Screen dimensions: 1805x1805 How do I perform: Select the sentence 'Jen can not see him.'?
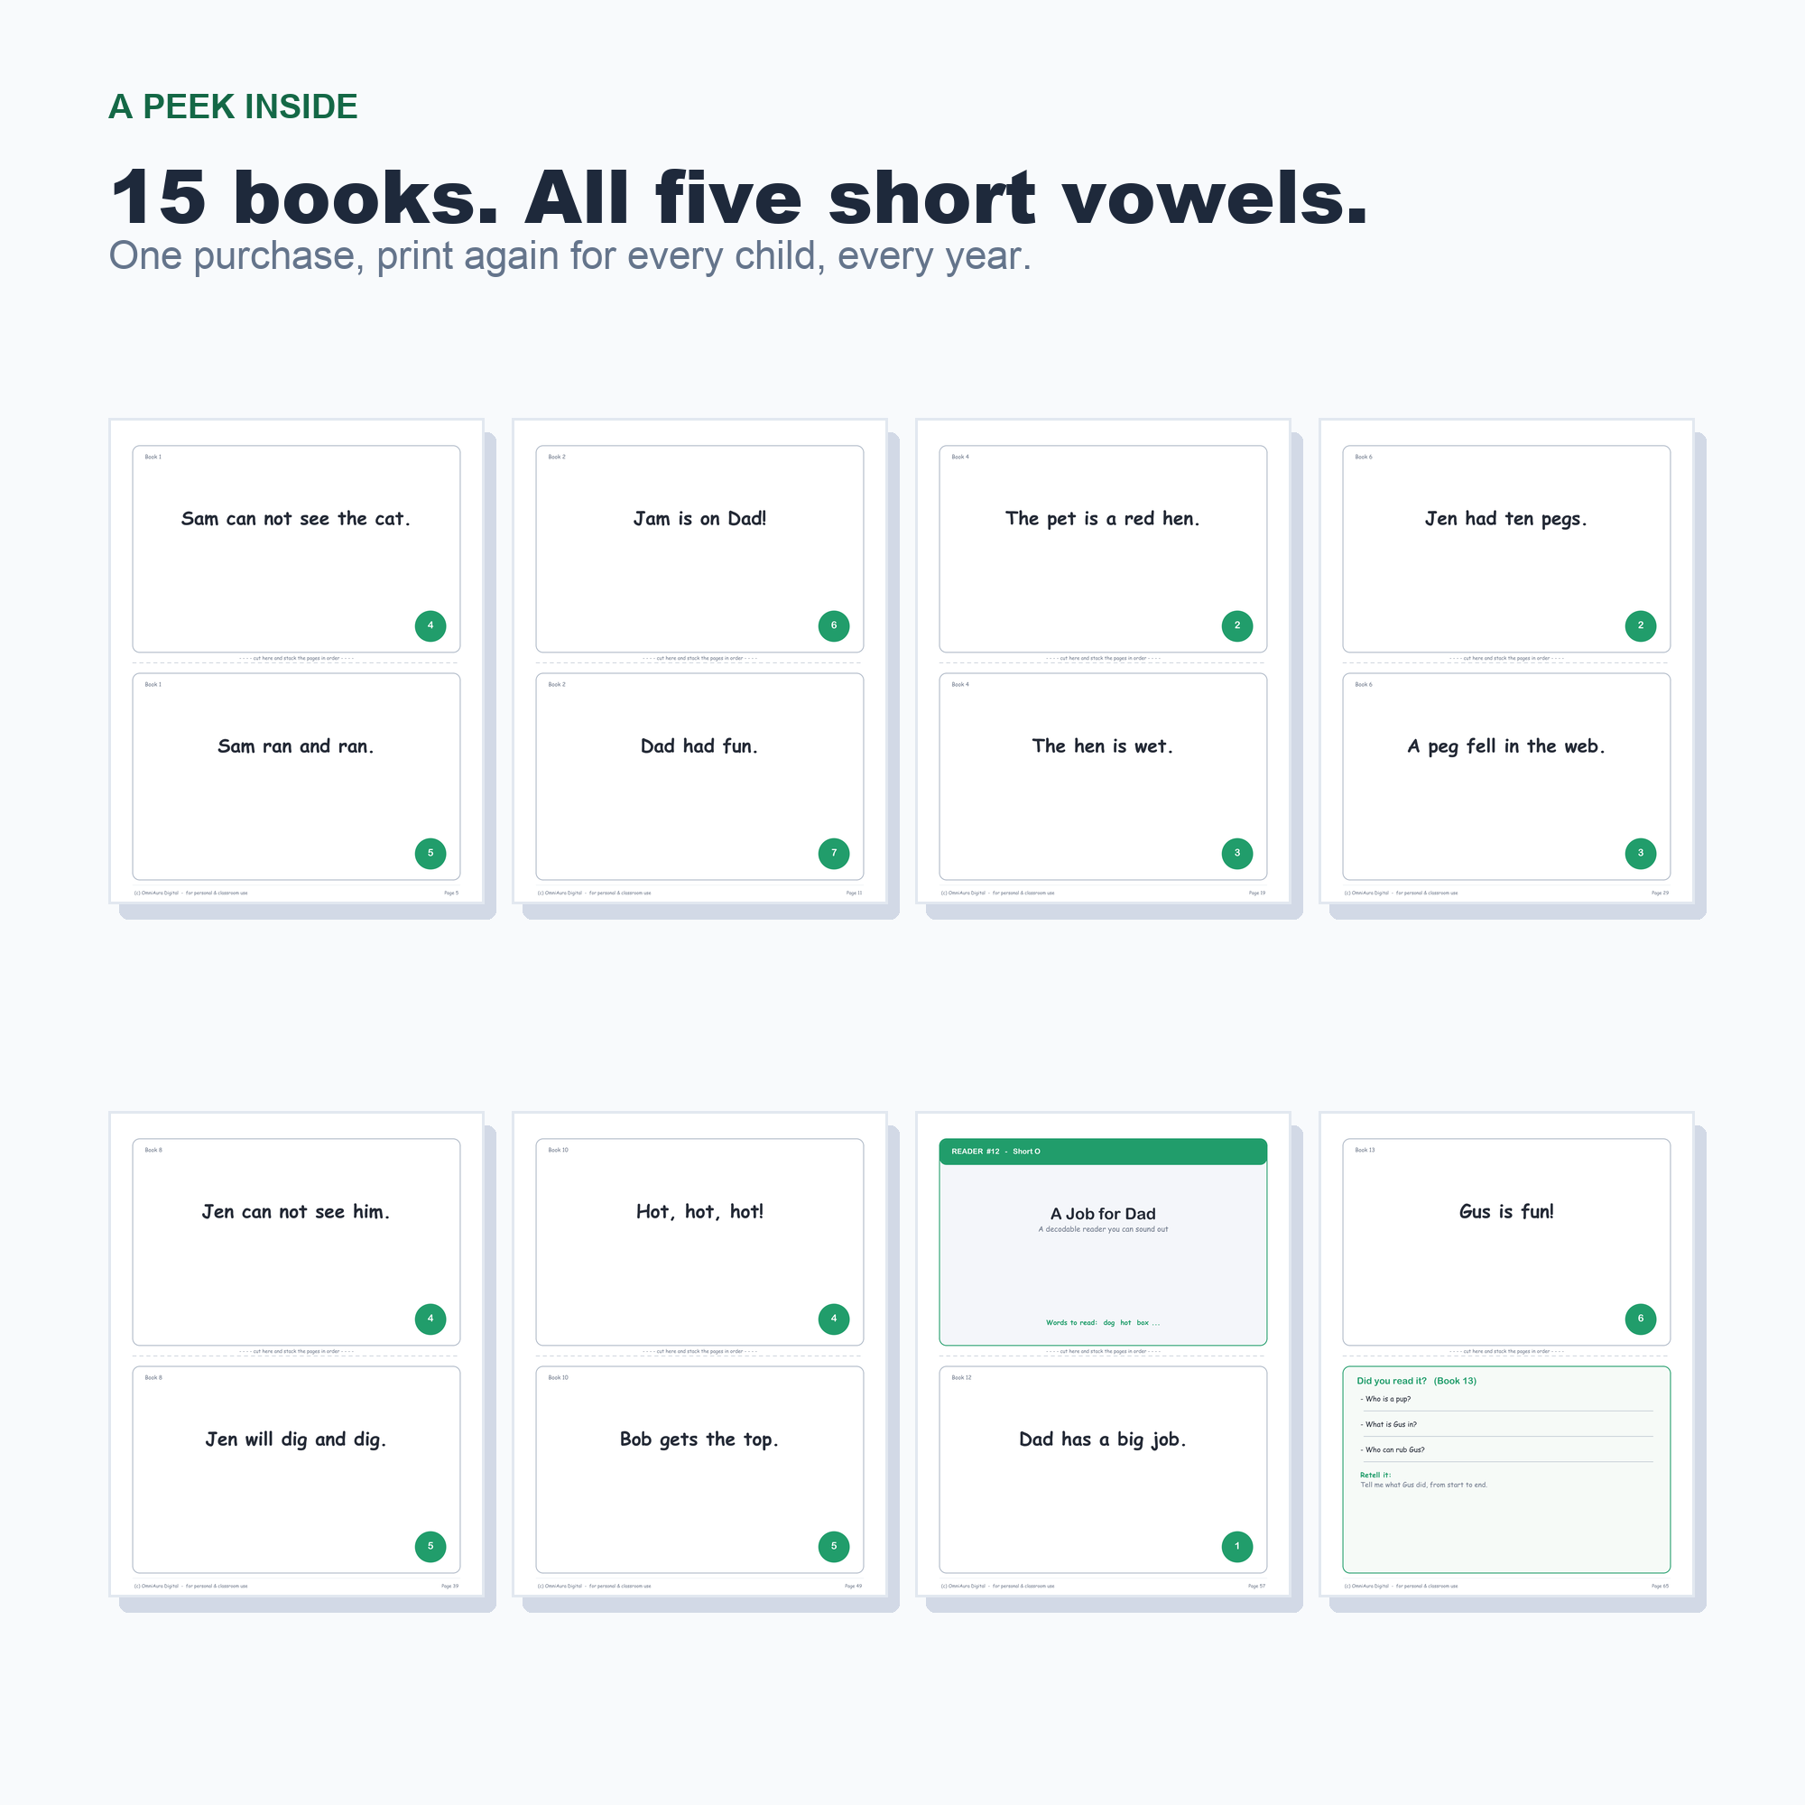coord(296,1212)
